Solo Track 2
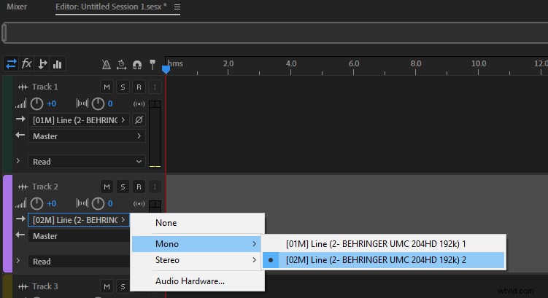This screenshot has width=548, height=298. [x=123, y=187]
